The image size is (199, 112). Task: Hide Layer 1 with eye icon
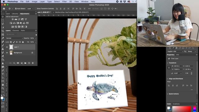point(7,47)
